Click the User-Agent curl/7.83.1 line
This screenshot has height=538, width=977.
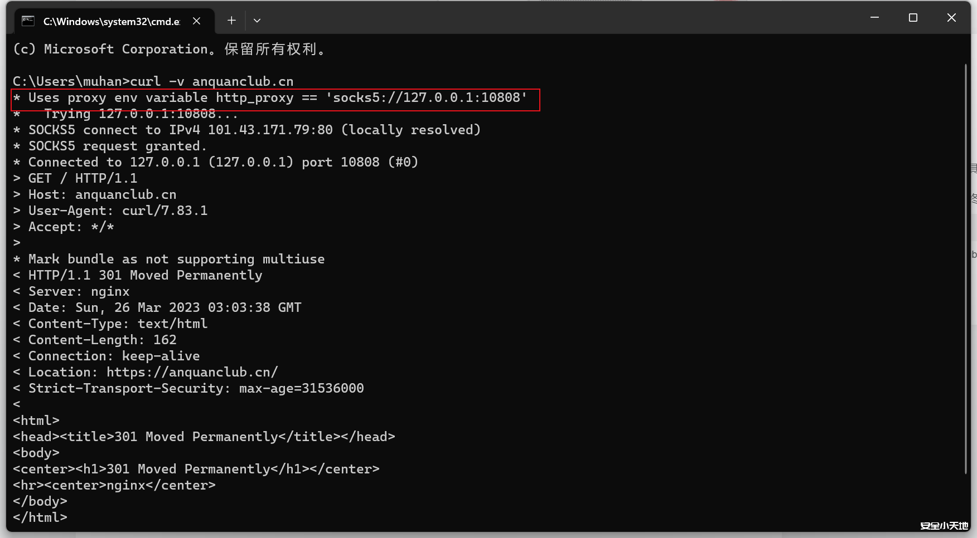[x=118, y=211]
